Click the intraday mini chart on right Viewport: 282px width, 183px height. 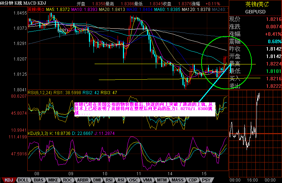pyautogui.click(x=255, y=135)
